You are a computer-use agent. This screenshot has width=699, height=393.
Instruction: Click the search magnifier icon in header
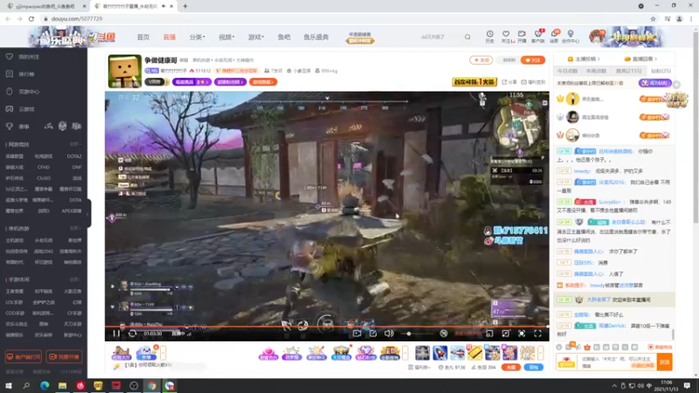point(467,37)
